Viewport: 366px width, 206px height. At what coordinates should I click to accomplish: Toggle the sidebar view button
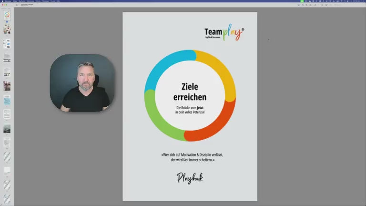(17, 5)
